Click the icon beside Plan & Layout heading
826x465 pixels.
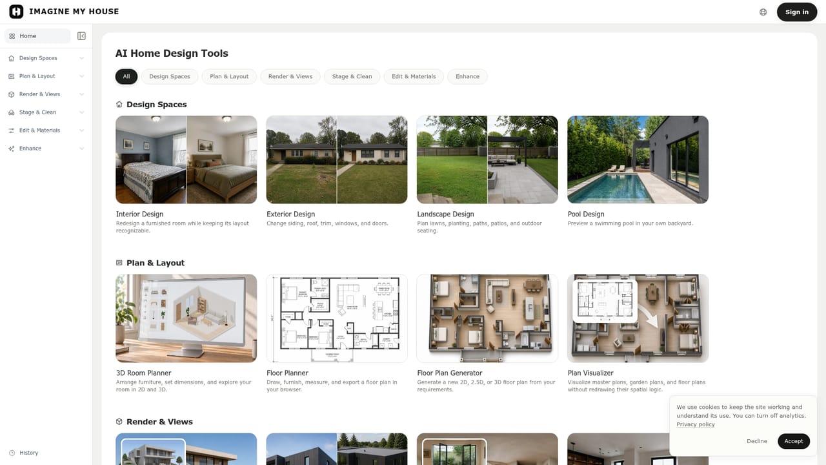coord(119,263)
